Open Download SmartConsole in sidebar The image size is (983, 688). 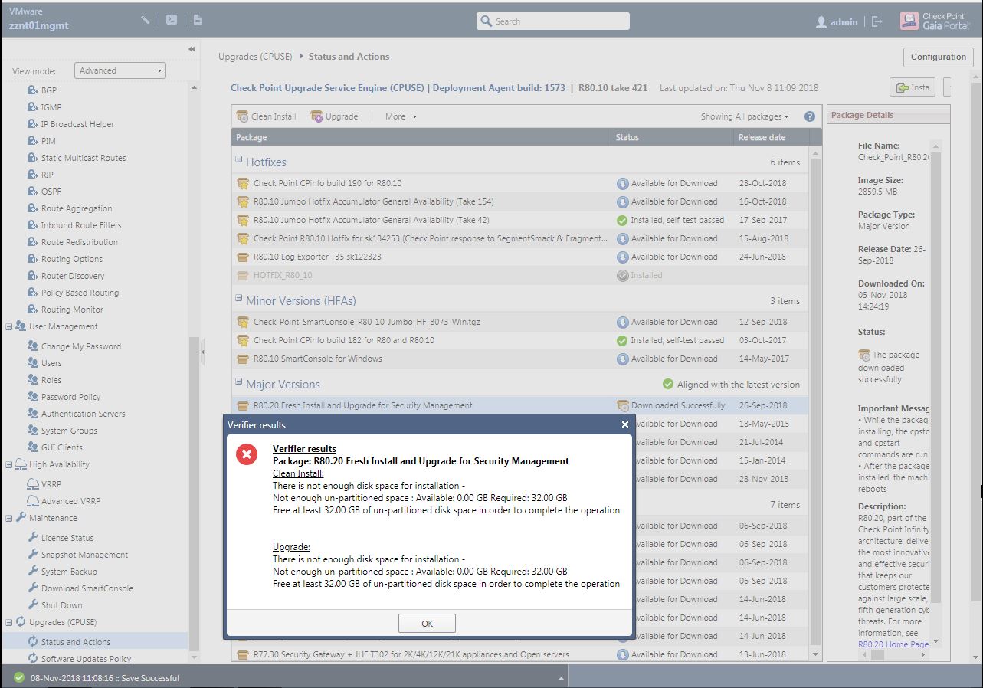87,588
